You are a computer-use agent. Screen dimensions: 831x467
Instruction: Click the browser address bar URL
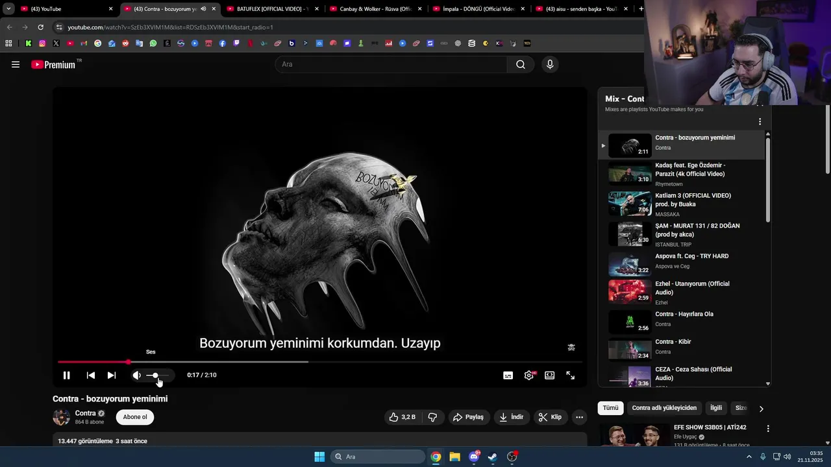click(170, 27)
